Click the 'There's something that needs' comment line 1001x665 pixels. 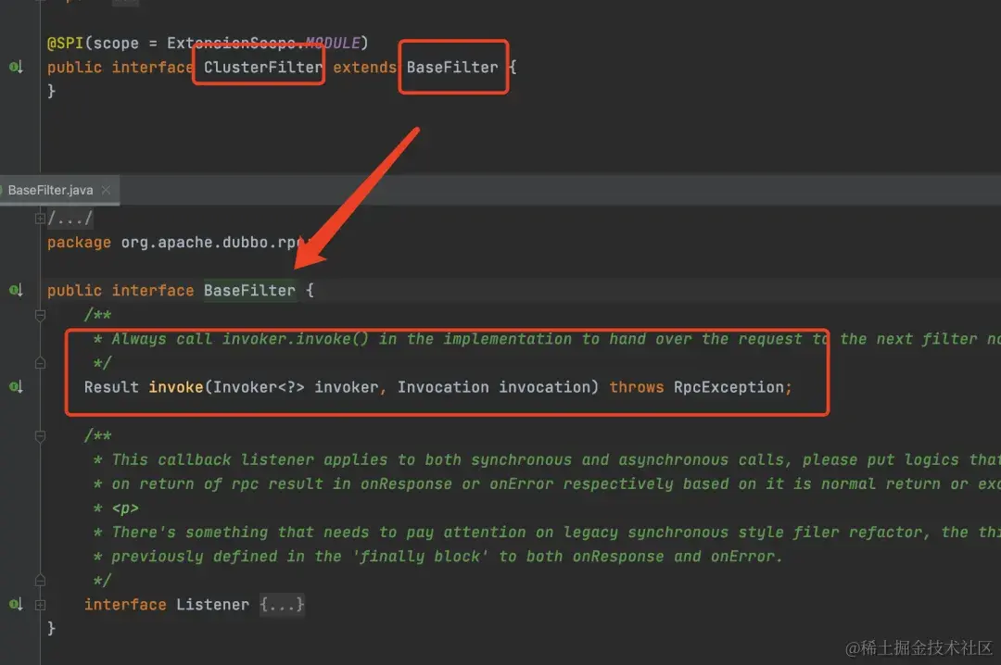(x=547, y=533)
